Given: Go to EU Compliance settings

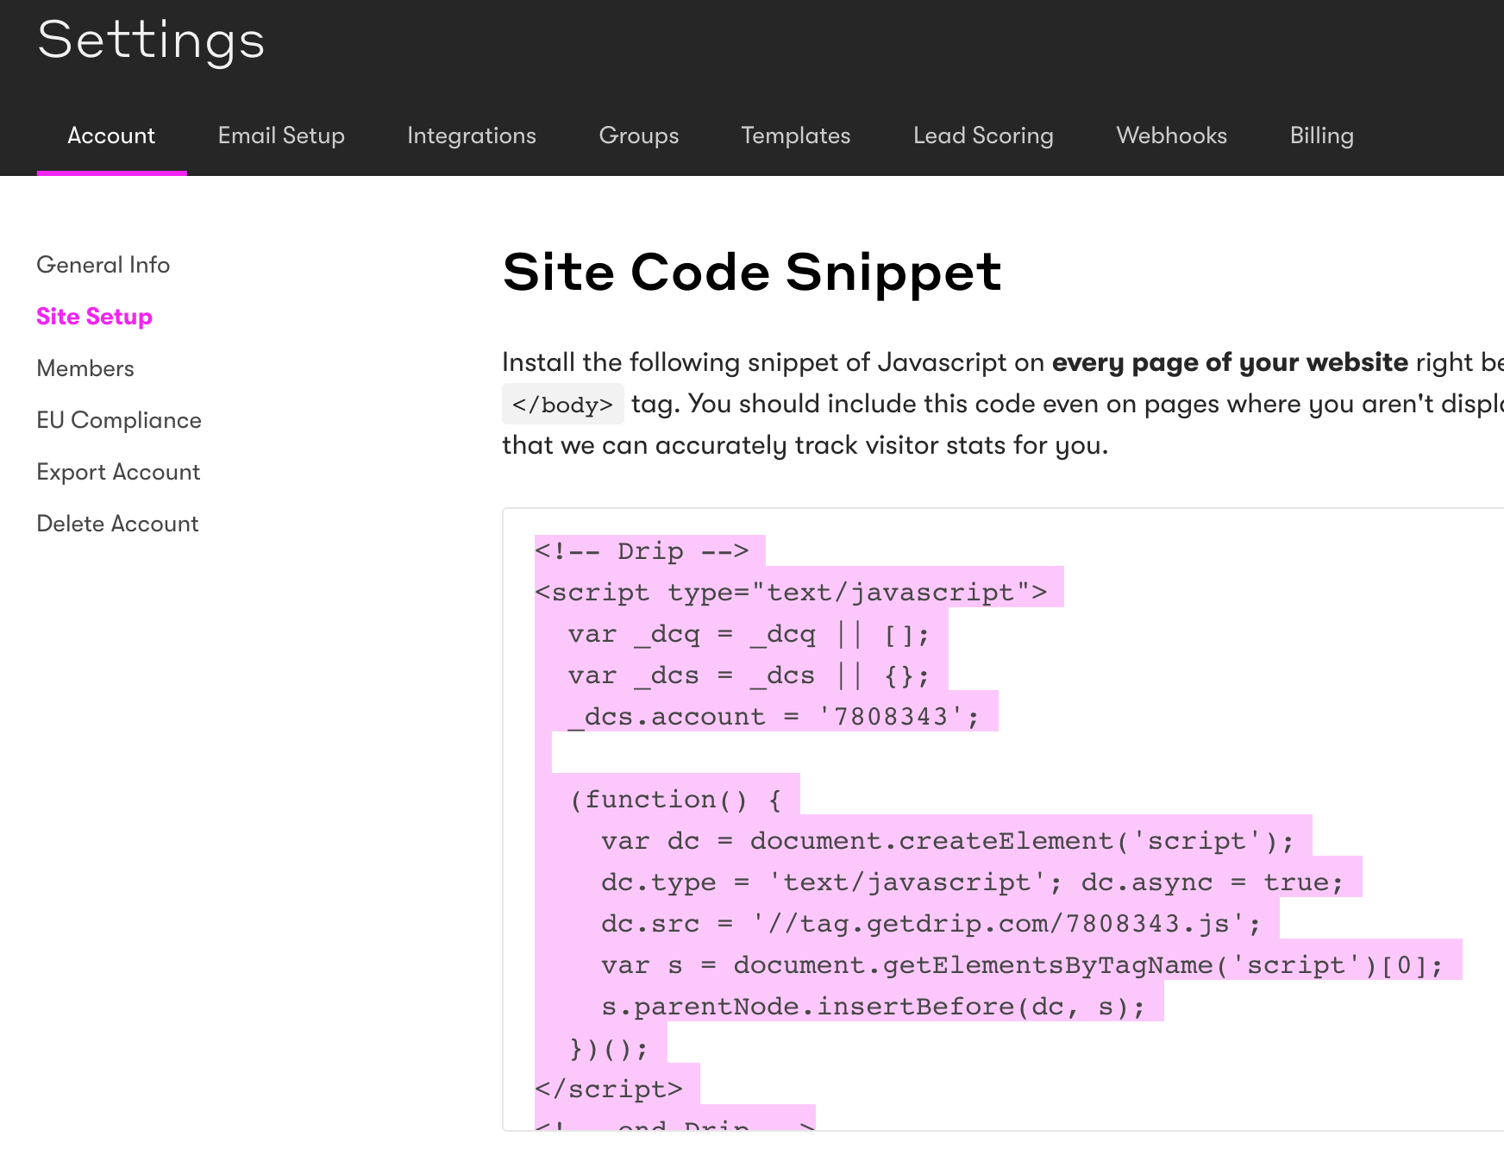Looking at the screenshot, I should 119,420.
